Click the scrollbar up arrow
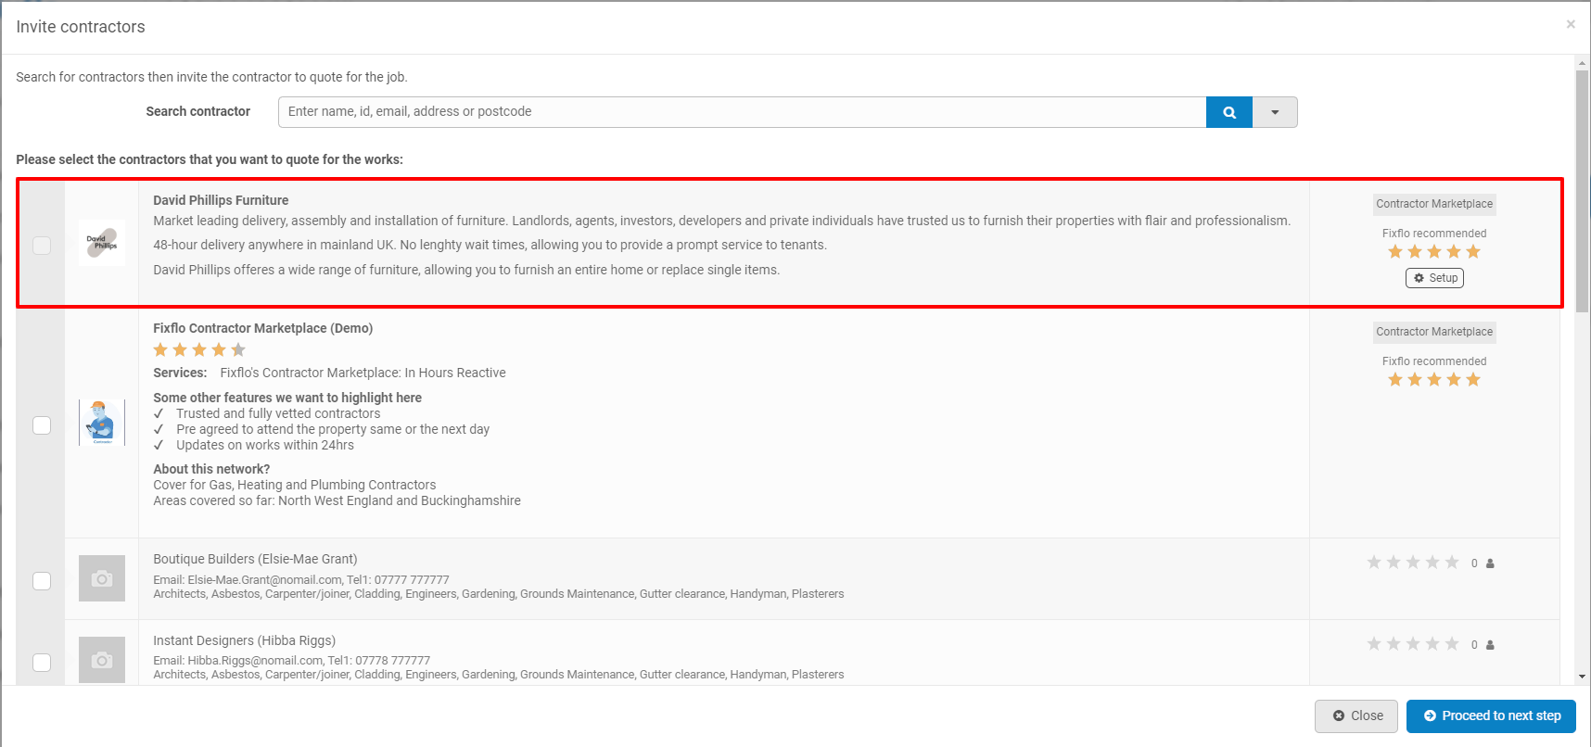 point(1583,62)
